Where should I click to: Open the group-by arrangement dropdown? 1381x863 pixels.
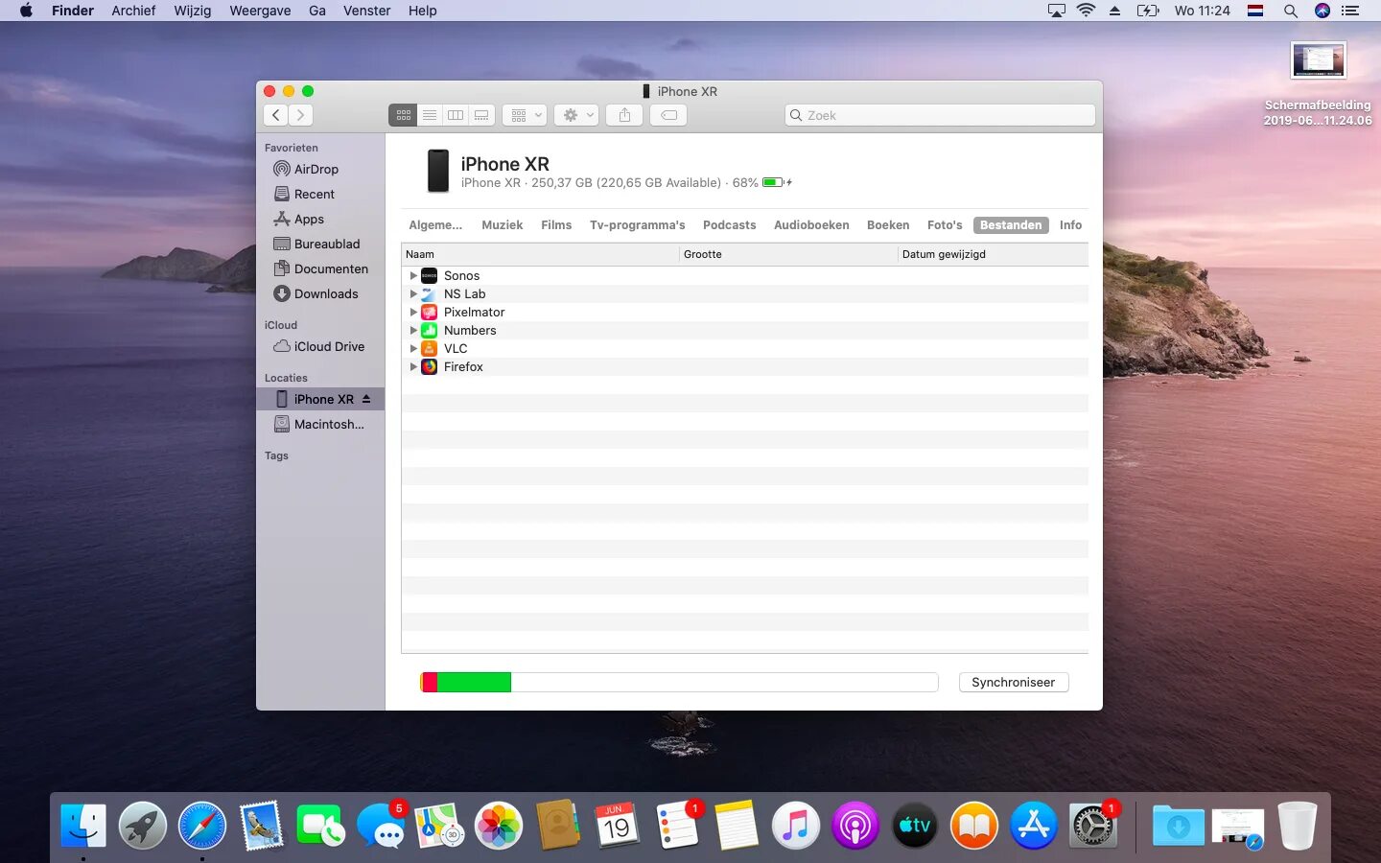pos(525,115)
